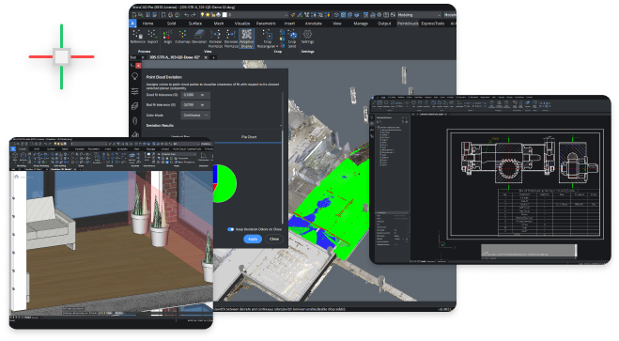Click the Close button in the deviation panel
The image size is (619, 341).
[274, 239]
